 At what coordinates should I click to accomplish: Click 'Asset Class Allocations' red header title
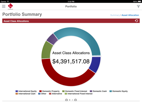click(x=16, y=21)
